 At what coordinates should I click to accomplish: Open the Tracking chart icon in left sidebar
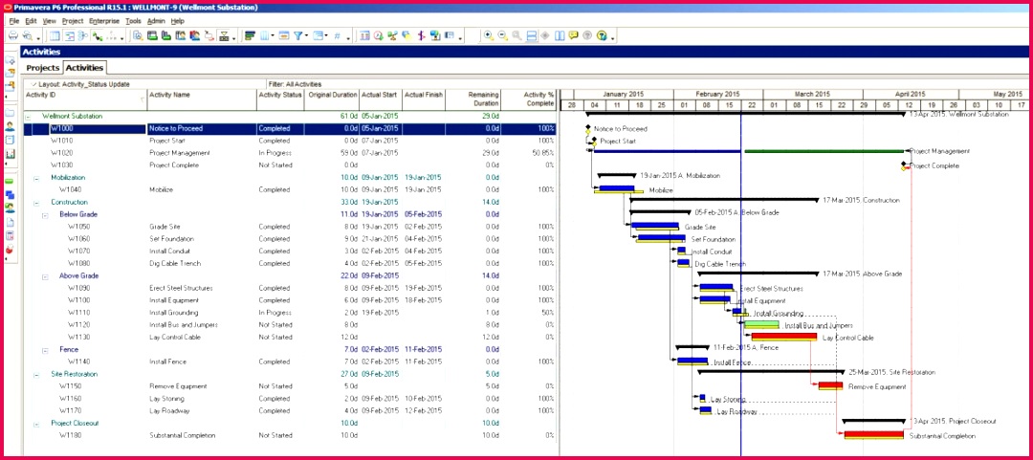[x=10, y=155]
